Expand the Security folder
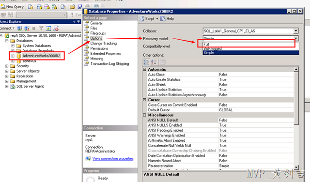The width and height of the screenshot is (310, 182). pos(7,66)
